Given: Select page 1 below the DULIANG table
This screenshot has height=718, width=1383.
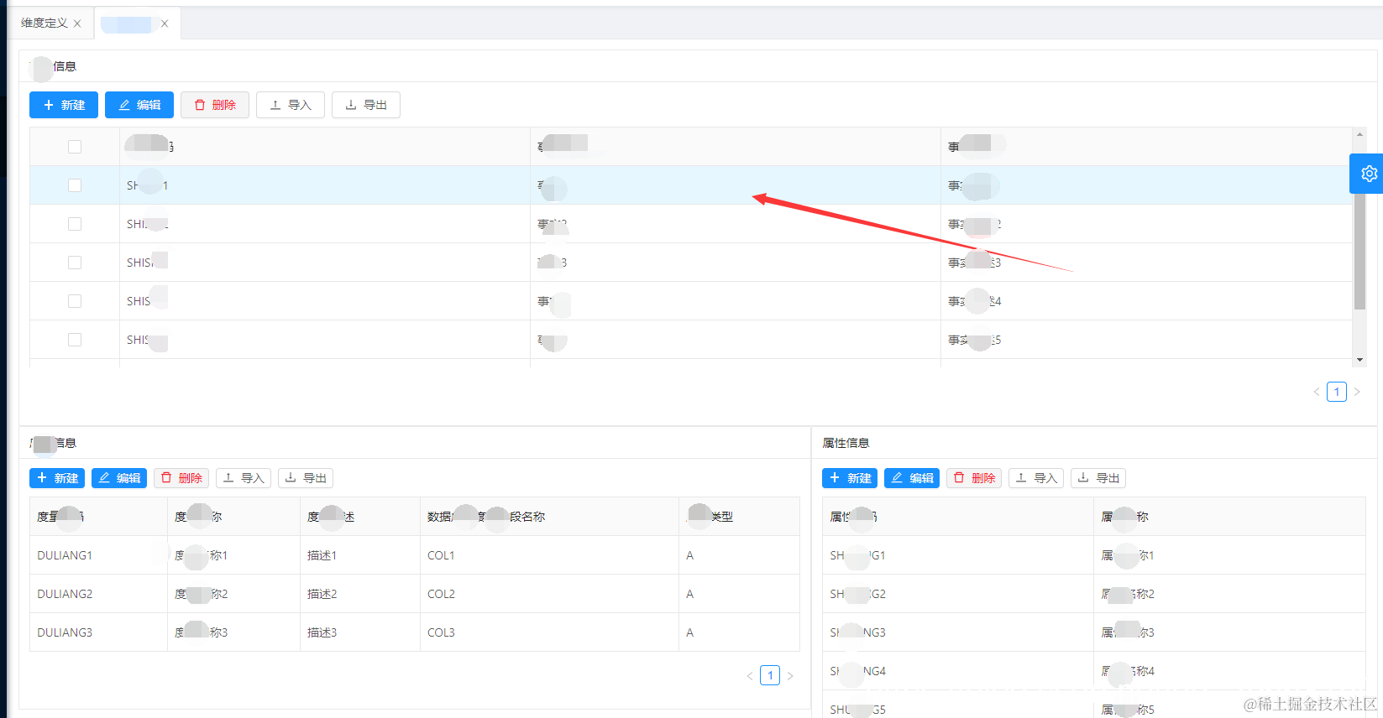Looking at the screenshot, I should pos(770,675).
